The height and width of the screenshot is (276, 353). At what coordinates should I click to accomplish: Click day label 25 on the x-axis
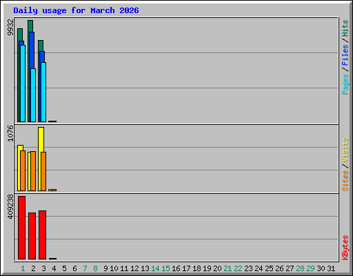(269, 268)
